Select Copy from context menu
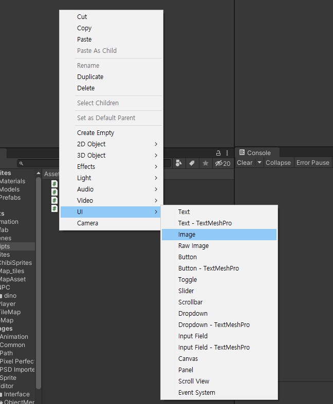The image size is (333, 404). pos(111,28)
